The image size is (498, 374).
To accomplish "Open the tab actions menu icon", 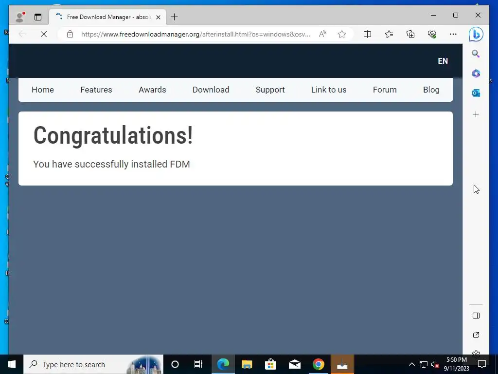I will [x=38, y=17].
